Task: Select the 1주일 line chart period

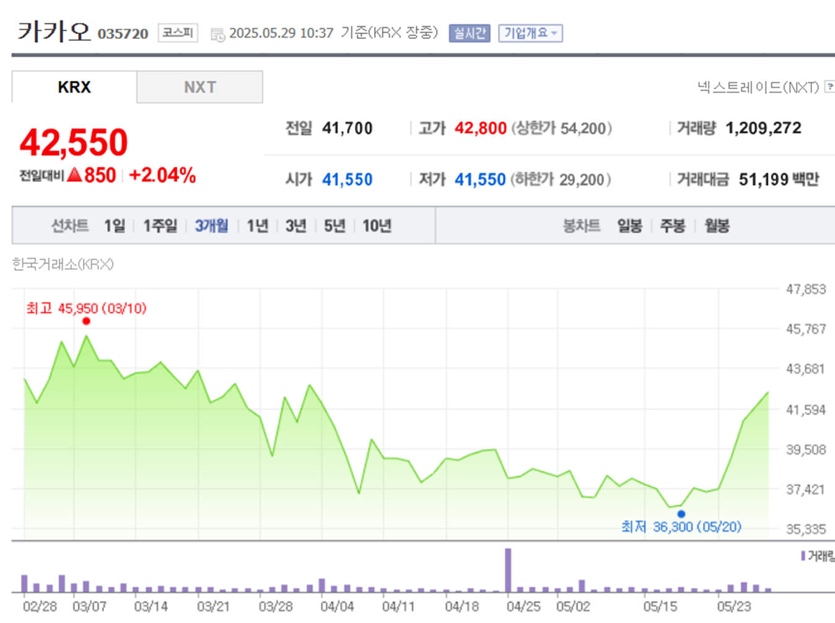Action: (160, 226)
